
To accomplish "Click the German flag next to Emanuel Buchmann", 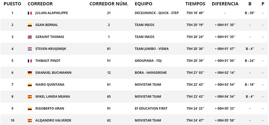I will (30, 73).
